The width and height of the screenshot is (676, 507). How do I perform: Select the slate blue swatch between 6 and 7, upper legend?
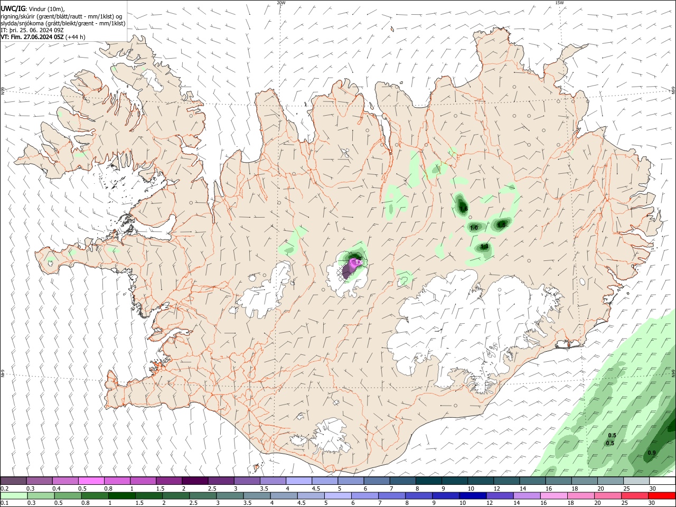pos(377,481)
